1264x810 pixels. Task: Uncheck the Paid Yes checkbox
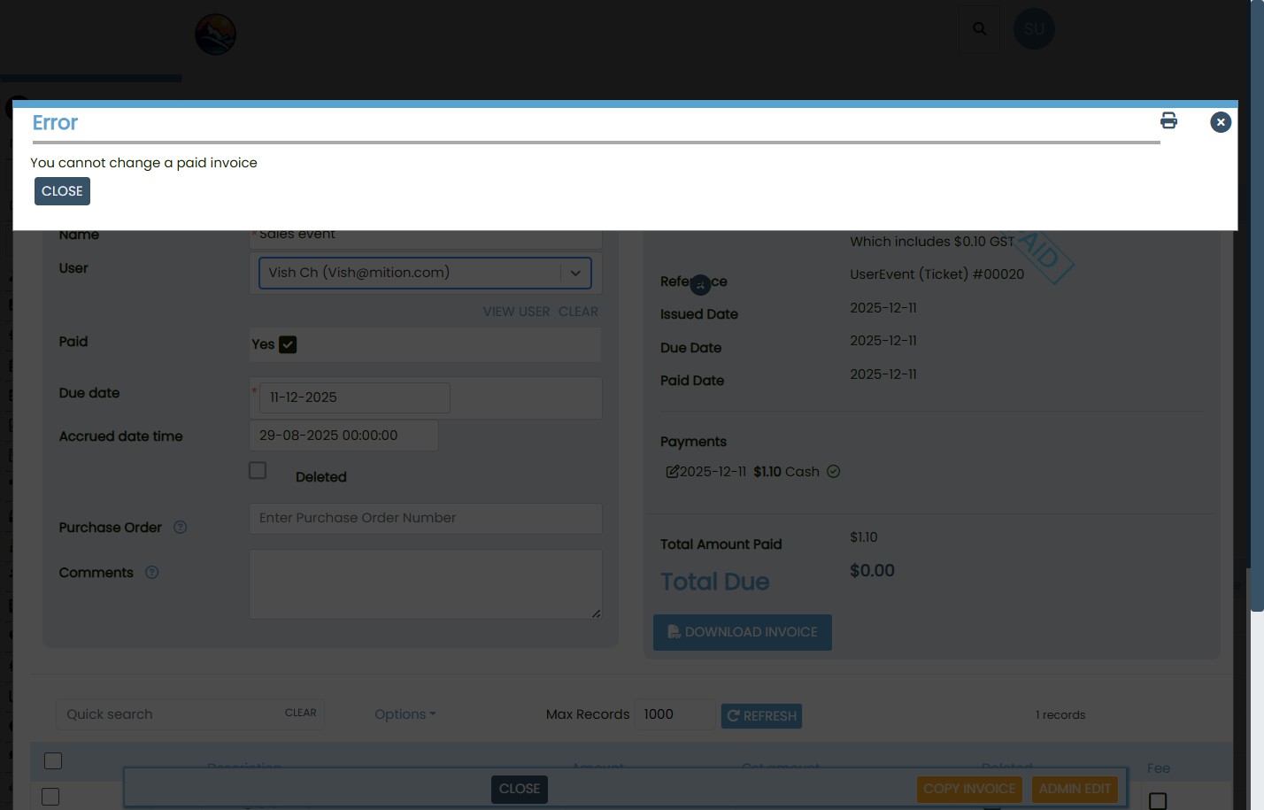pos(287,344)
